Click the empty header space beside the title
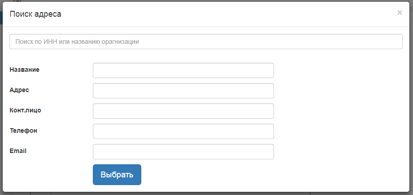 (x=226, y=14)
